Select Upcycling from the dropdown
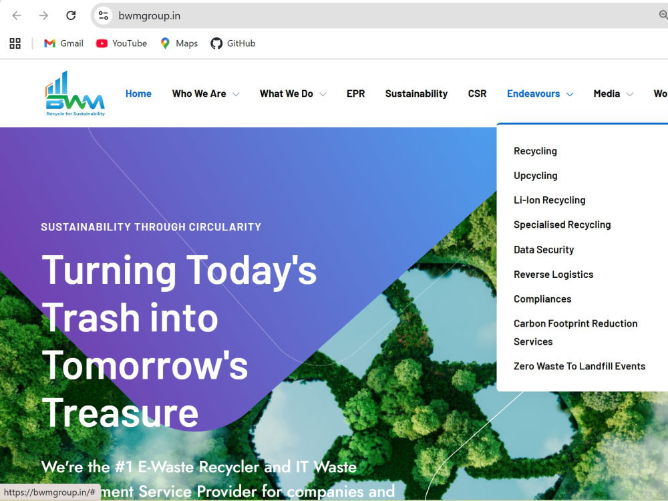This screenshot has width=668, height=501. pos(536,176)
